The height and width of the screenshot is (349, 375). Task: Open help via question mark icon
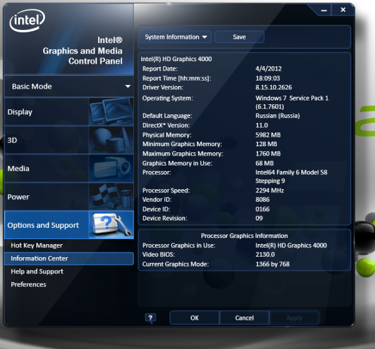(151, 318)
